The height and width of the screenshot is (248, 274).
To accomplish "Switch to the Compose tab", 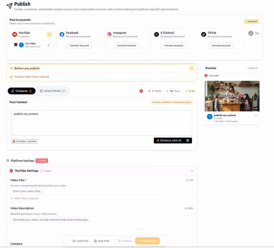I will coord(21,91).
